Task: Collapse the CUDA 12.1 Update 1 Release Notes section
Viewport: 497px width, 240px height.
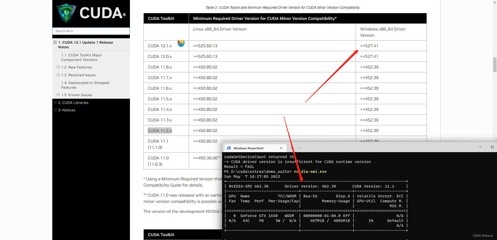Action: tap(55, 42)
